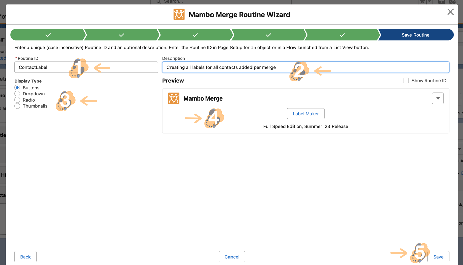Open the Preview panel dropdown arrow
The width and height of the screenshot is (463, 265).
pos(438,98)
